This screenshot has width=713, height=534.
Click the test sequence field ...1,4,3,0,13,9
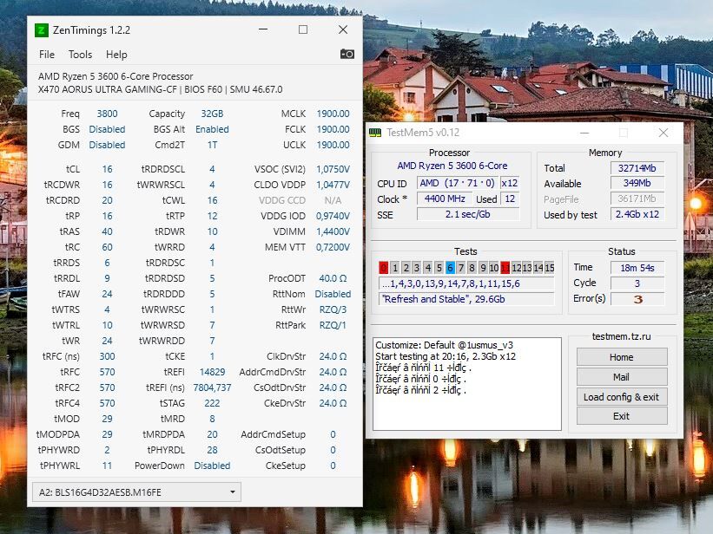coord(466,283)
